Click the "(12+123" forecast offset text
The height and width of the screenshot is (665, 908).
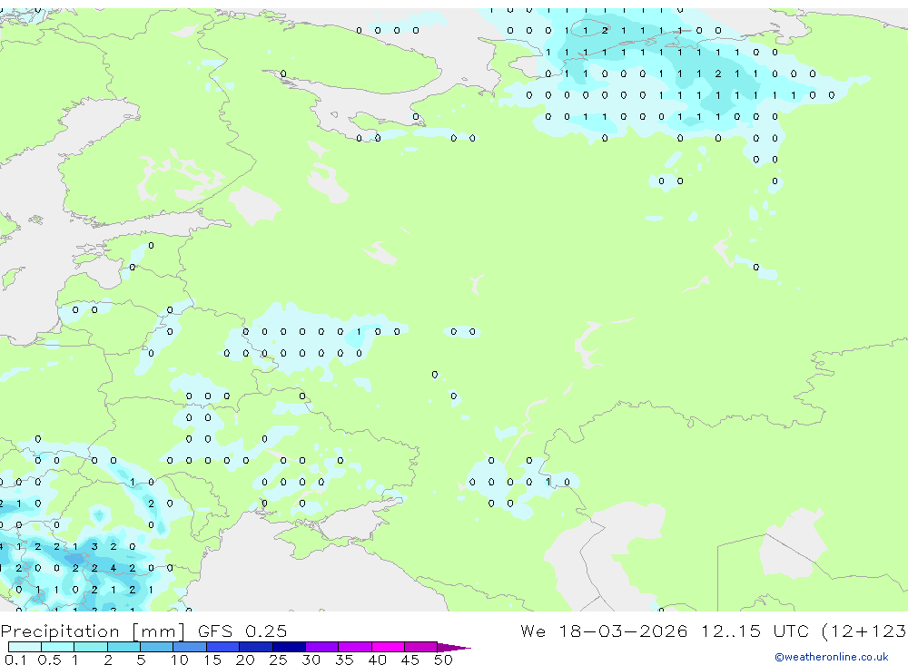point(864,631)
